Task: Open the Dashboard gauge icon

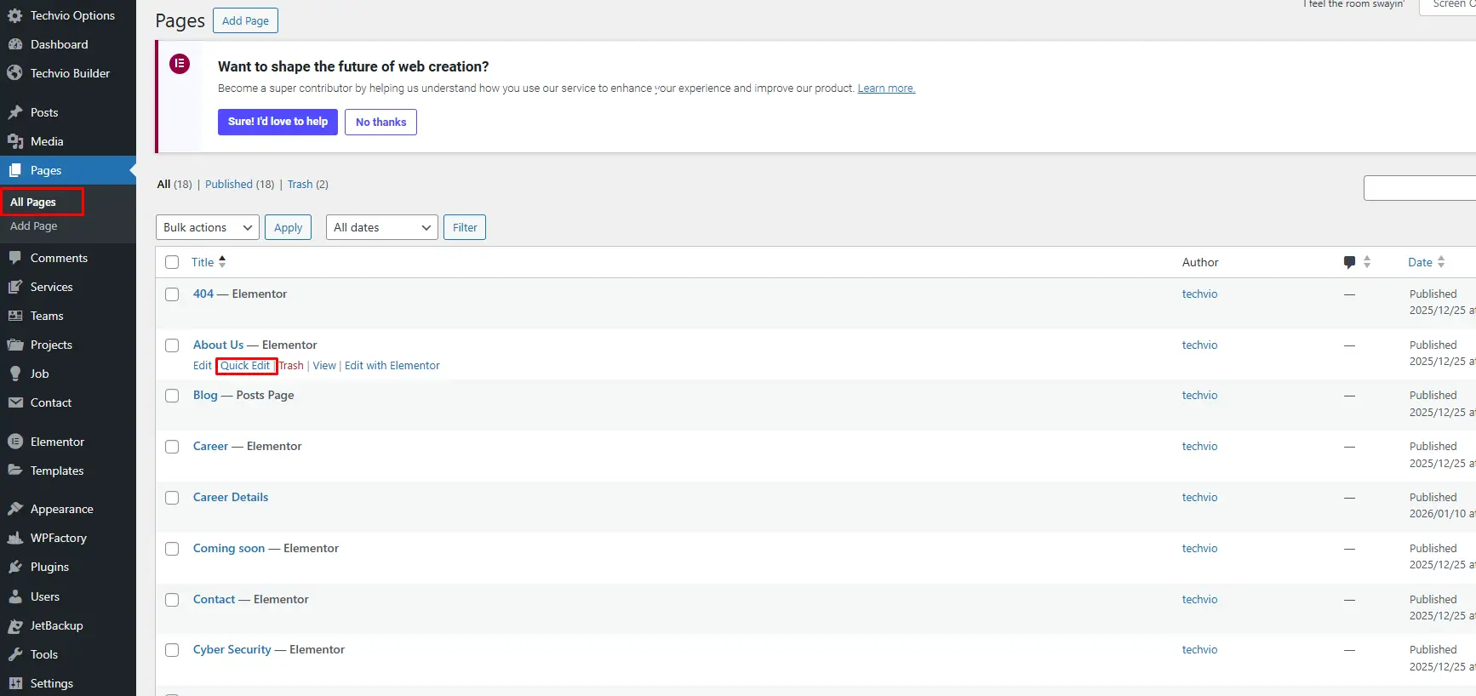Action: [x=14, y=44]
